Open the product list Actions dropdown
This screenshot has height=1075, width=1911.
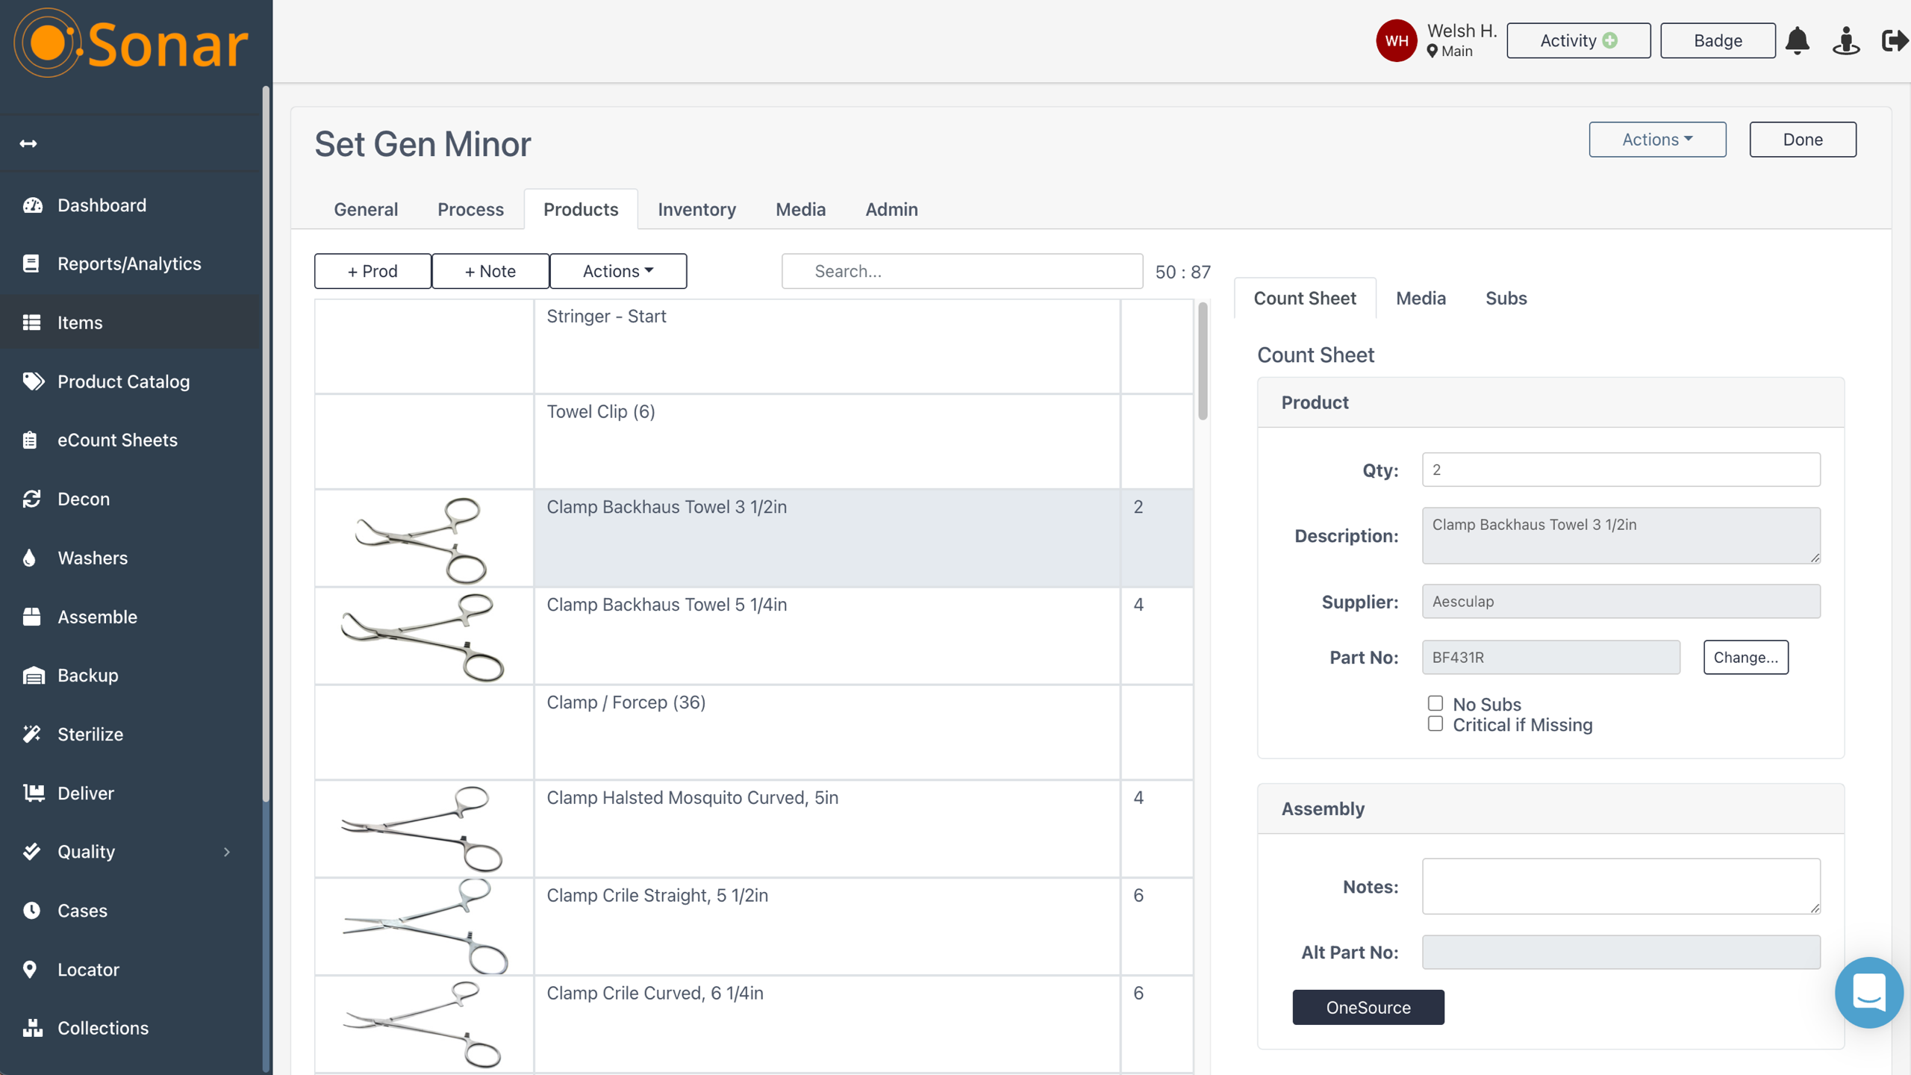pyautogui.click(x=617, y=271)
